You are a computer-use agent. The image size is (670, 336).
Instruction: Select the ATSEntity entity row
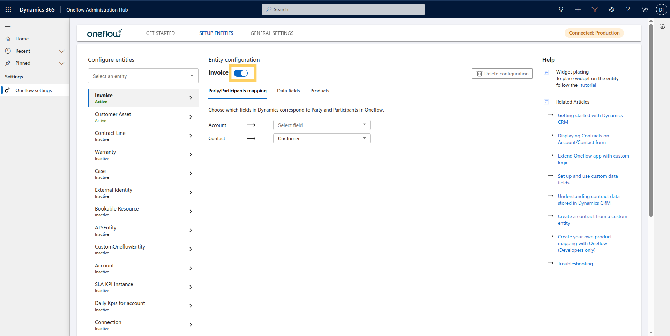[143, 230]
